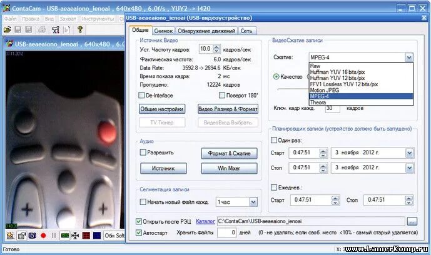Image resolution: width=431 pixels, height=255 pixels.
Task: Switch to the Снимок tab
Action: pos(163,31)
